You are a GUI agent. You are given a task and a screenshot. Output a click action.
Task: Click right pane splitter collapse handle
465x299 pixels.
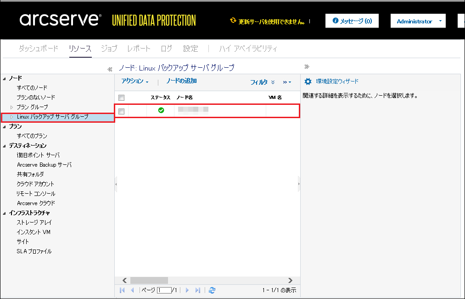[299, 184]
